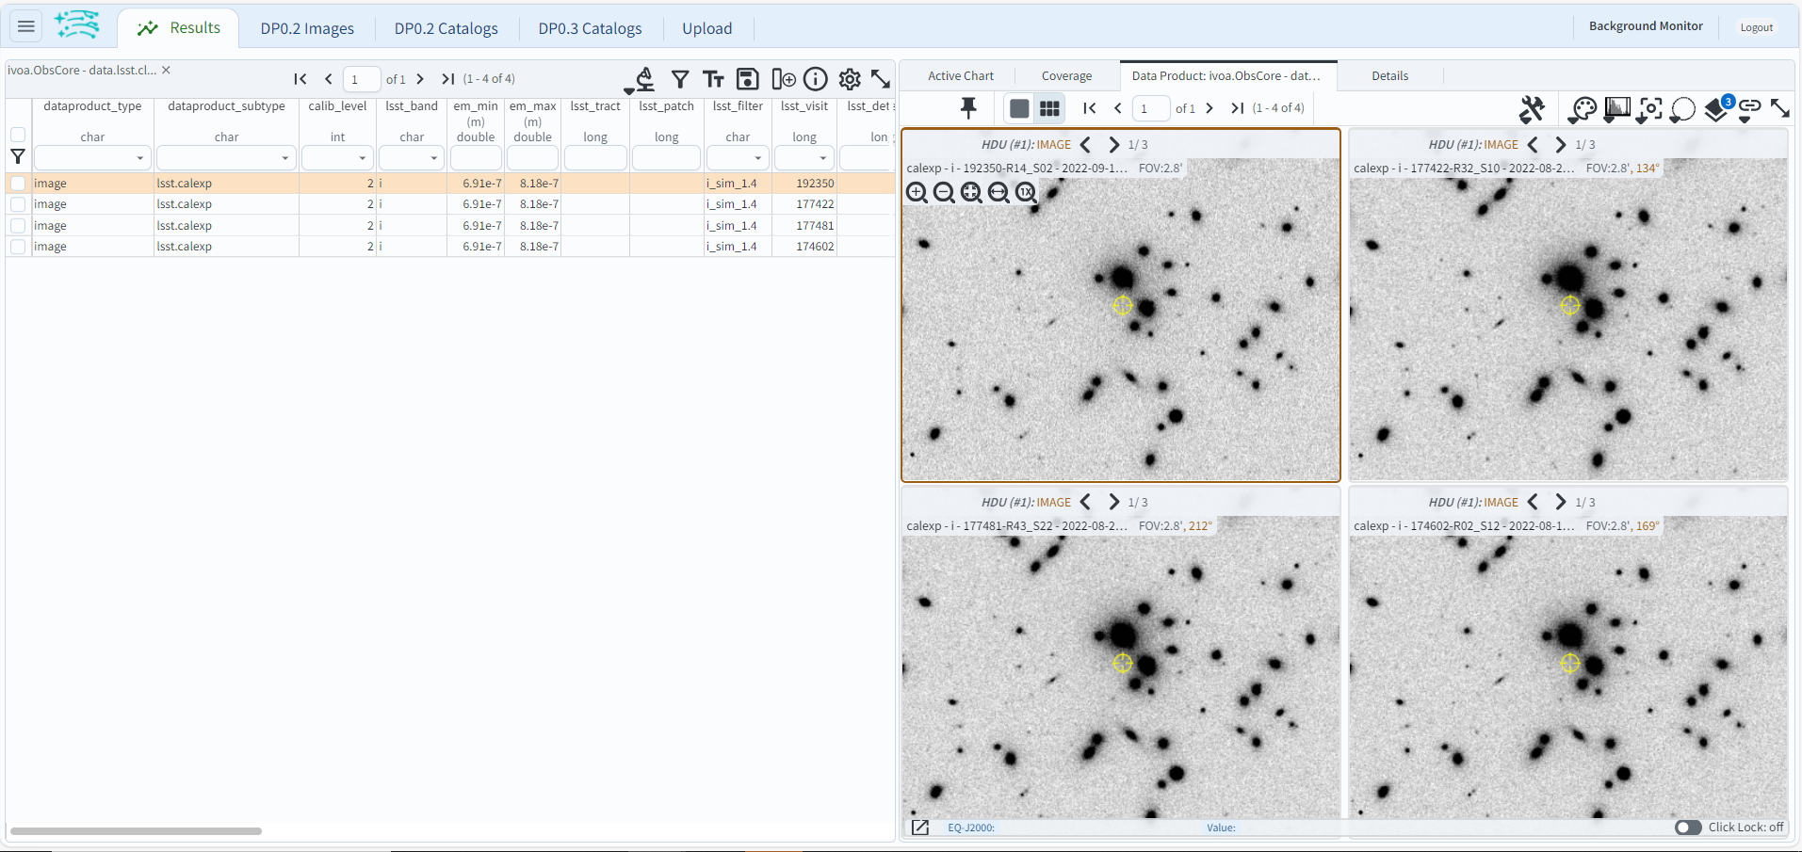Open the Background Monitor

(x=1646, y=26)
